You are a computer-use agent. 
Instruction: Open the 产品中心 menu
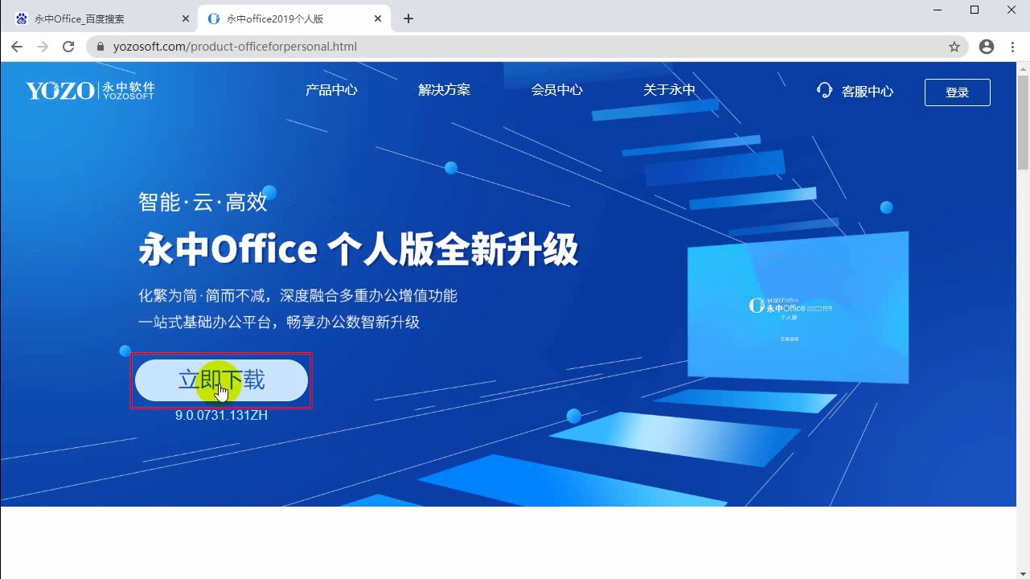331,90
